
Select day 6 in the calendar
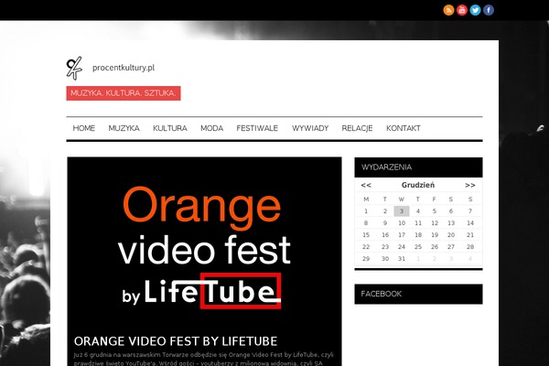pyautogui.click(x=451, y=211)
